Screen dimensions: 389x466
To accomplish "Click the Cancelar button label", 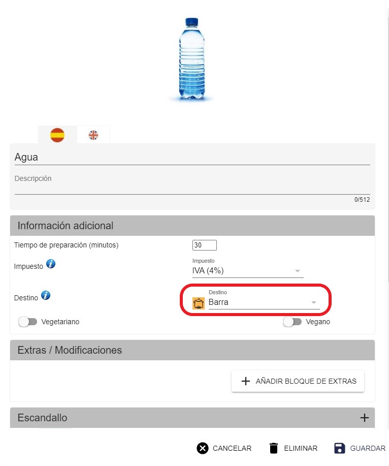I will pyautogui.click(x=232, y=448).
